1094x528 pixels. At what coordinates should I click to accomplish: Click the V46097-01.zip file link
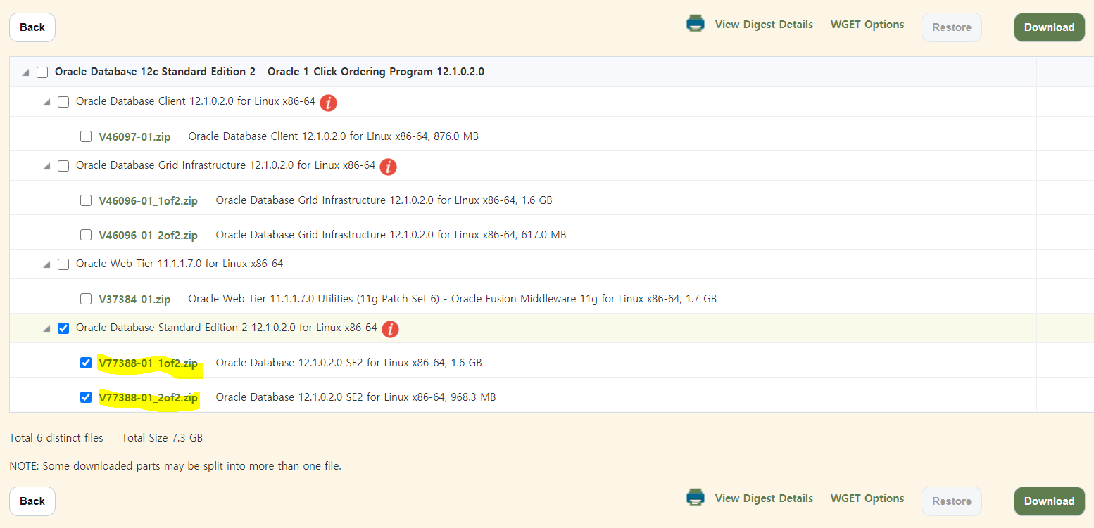tap(134, 136)
